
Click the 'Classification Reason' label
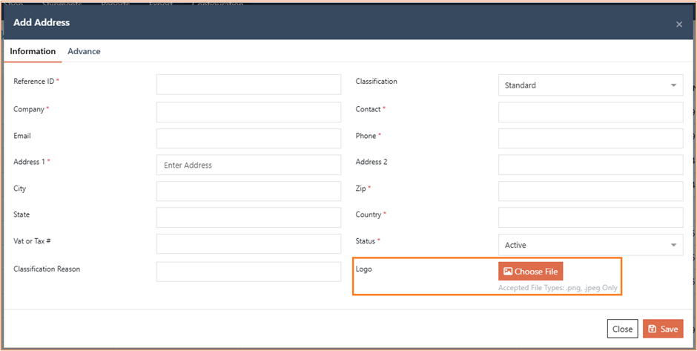coord(47,269)
